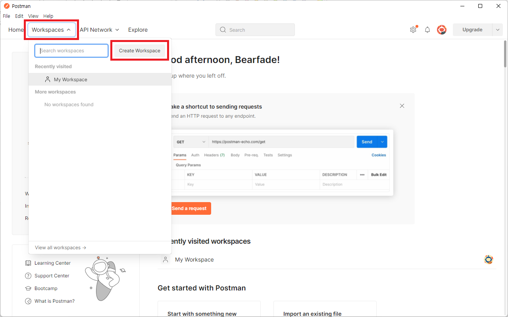Dismiss the shortcut card with the X

(402, 106)
